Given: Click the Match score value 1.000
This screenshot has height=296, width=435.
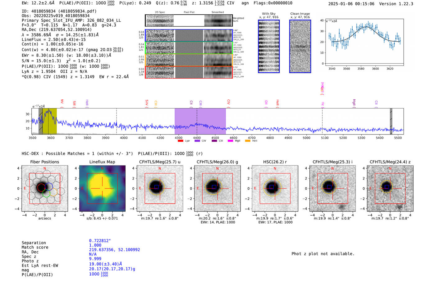Looking at the screenshot, I should [95, 245].
